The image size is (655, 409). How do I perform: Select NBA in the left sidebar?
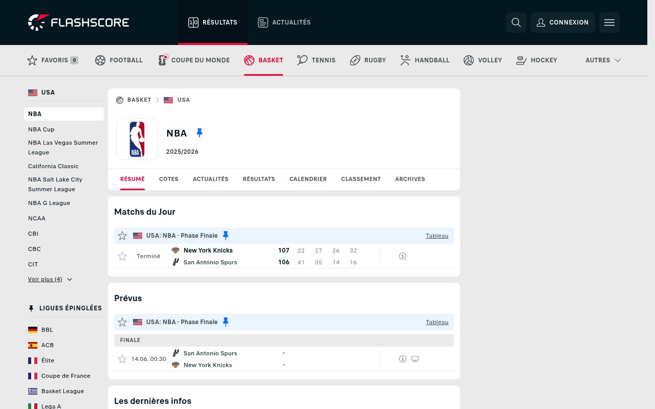64,114
